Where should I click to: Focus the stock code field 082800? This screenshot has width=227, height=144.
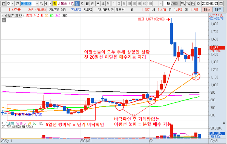(28, 4)
